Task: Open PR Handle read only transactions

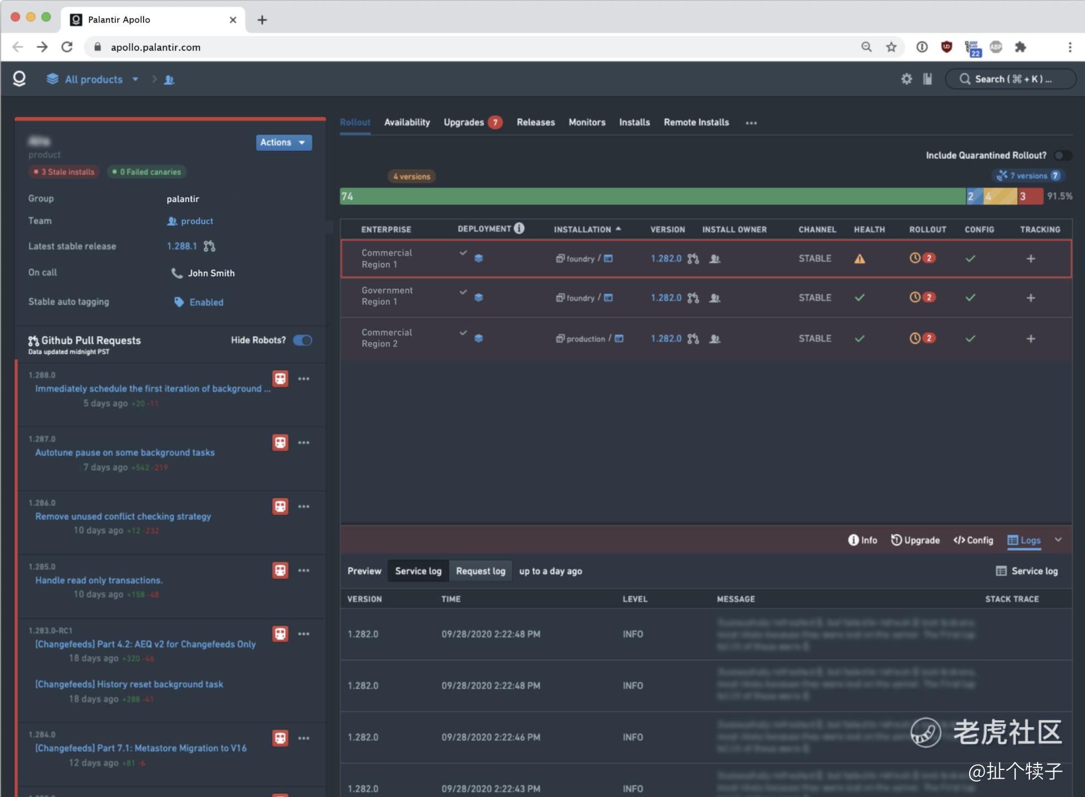Action: 99,580
